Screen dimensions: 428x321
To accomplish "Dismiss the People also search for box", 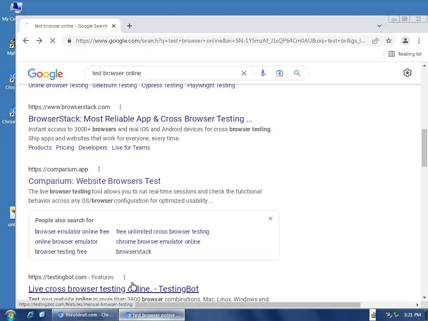I will pos(270,219).
